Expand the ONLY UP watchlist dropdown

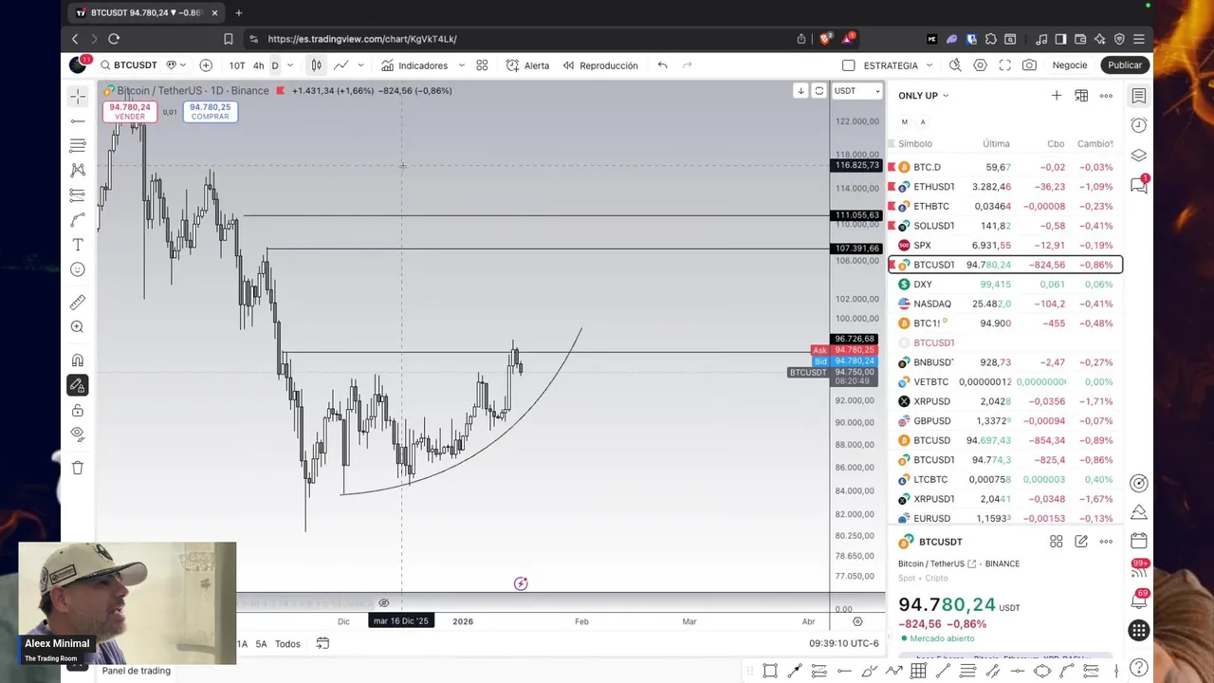(923, 96)
